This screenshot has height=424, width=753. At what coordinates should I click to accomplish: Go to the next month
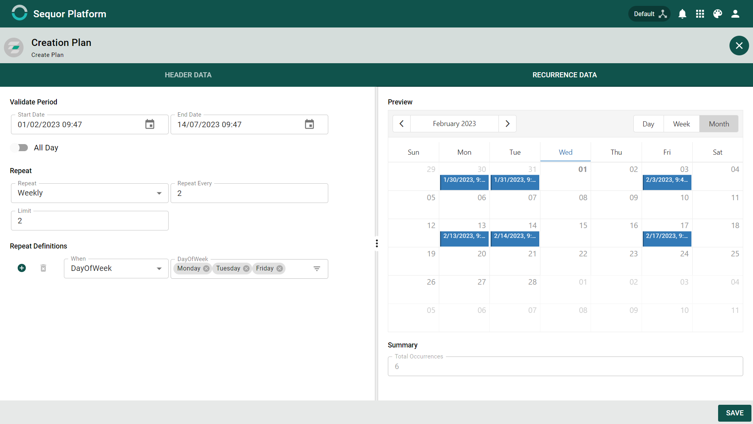tap(507, 124)
